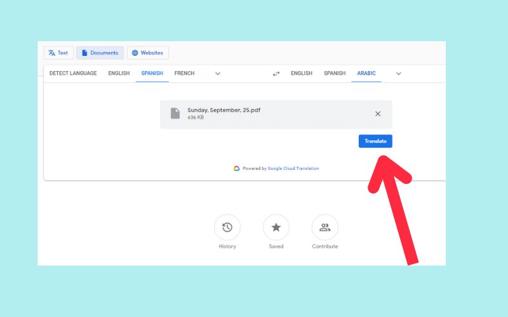The width and height of the screenshot is (508, 317).
Task: Select Spanish as source language
Action: [x=152, y=74]
